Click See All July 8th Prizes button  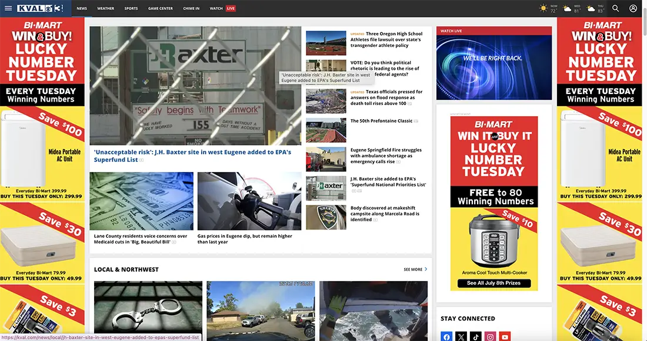494,283
